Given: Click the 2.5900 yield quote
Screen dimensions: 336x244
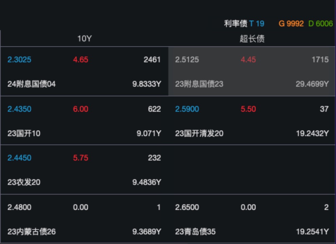Looking at the screenshot, I should point(187,109).
